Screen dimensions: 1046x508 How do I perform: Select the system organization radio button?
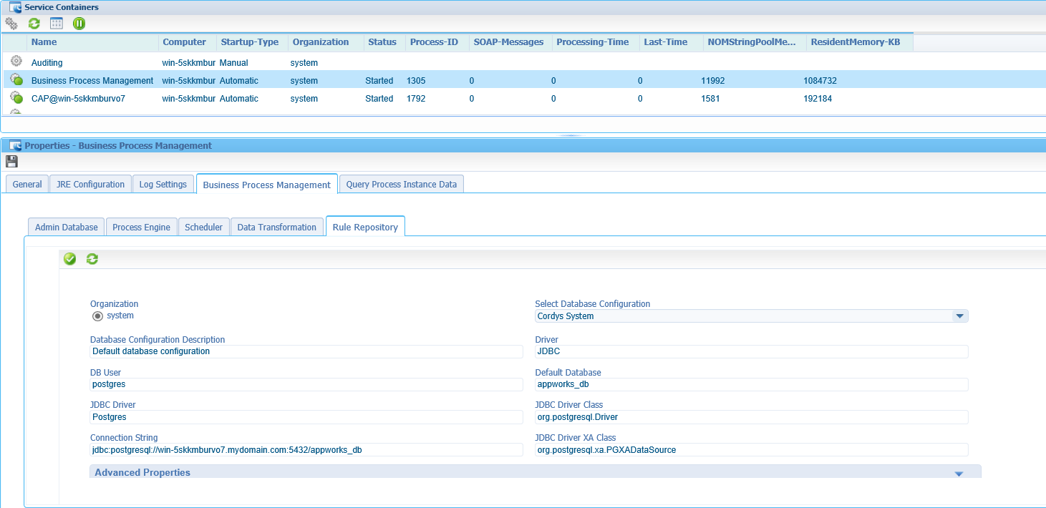(97, 316)
